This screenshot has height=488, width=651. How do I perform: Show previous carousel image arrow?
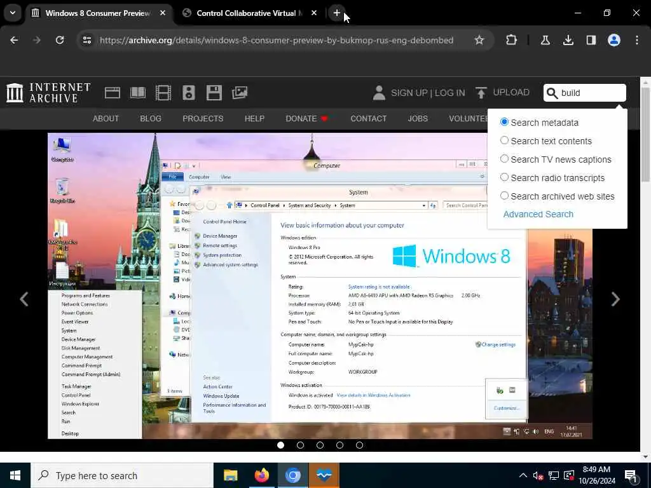click(x=24, y=299)
